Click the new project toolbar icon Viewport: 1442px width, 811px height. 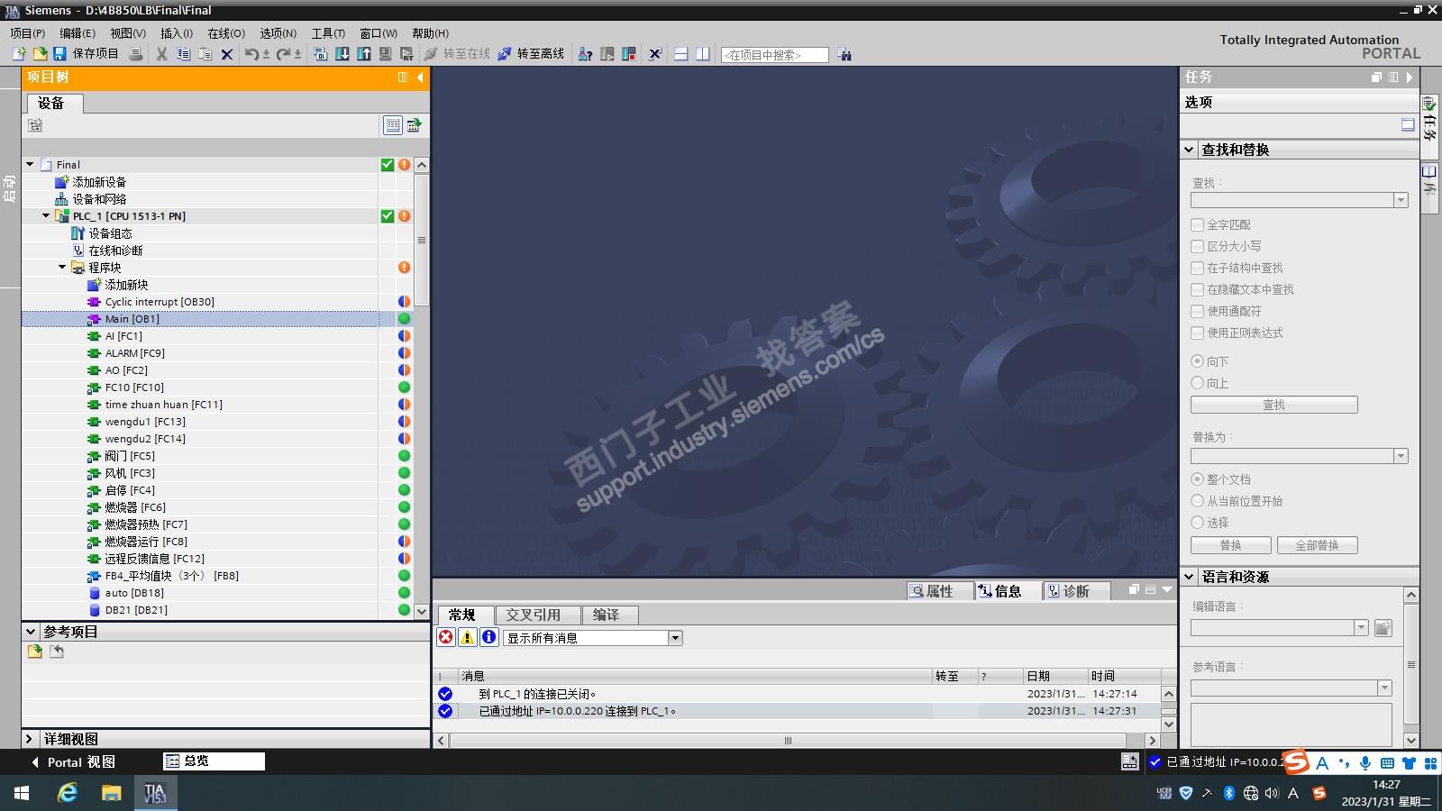pyautogui.click(x=19, y=54)
